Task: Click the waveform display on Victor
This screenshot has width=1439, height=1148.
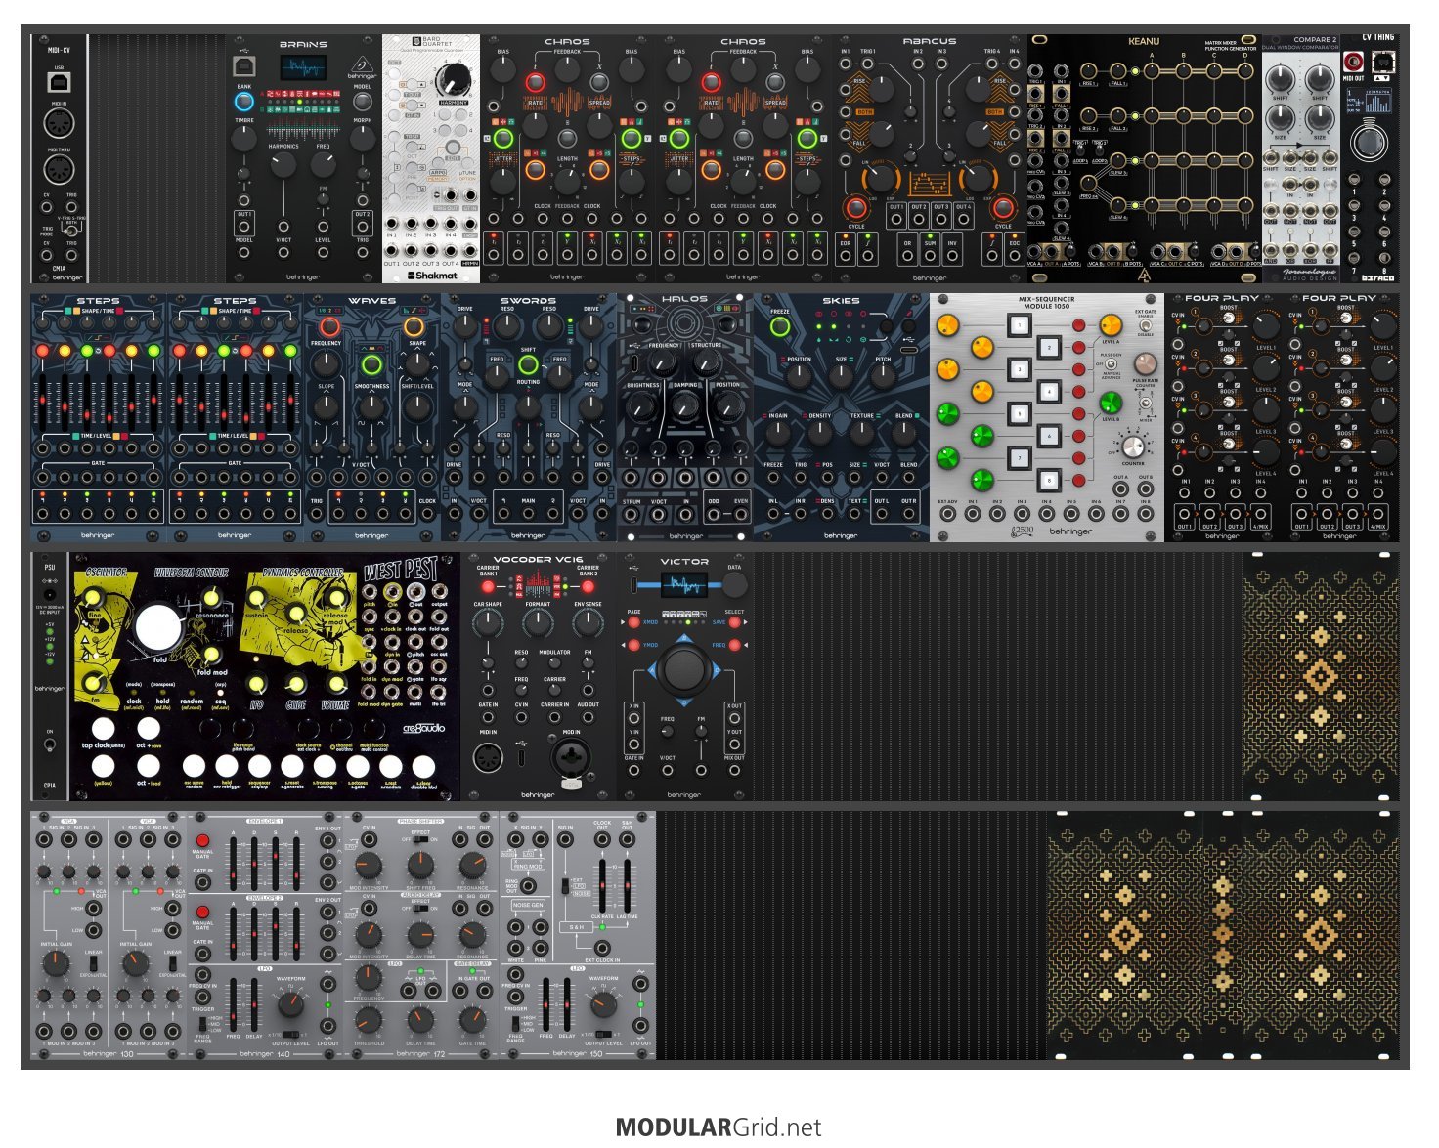Action: (x=683, y=585)
